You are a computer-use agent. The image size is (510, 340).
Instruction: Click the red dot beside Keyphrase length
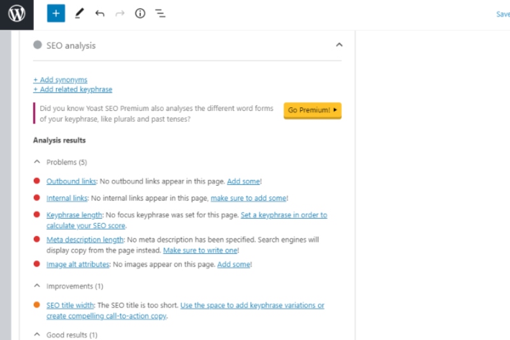click(37, 215)
